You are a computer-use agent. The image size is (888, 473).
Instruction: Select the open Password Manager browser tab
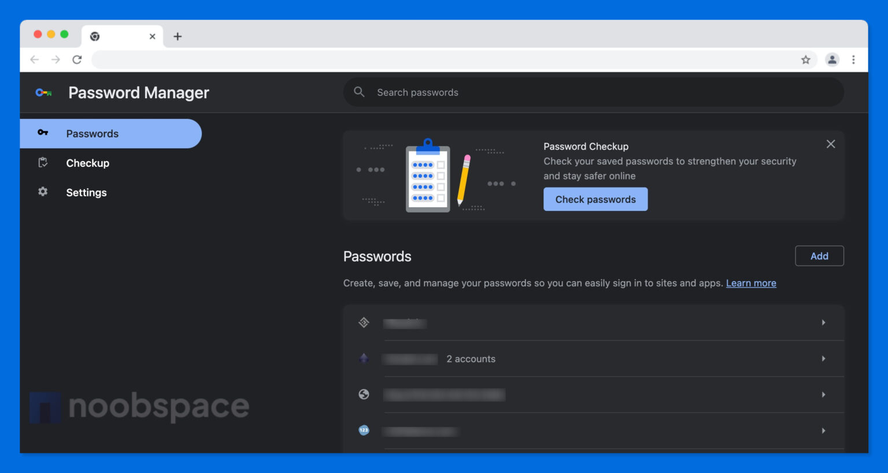[x=119, y=36]
